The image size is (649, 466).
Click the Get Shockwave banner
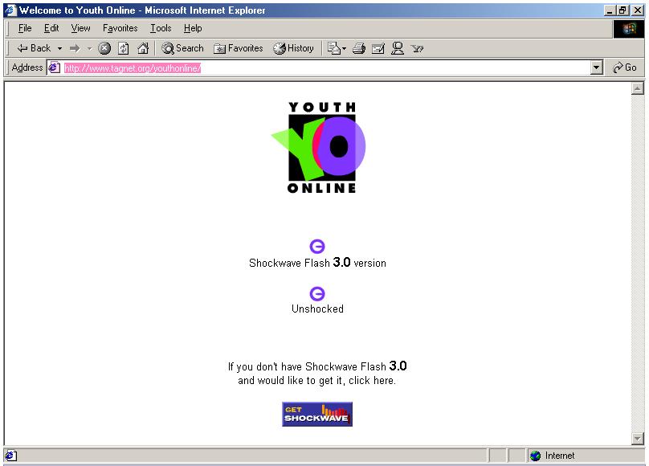pos(317,415)
